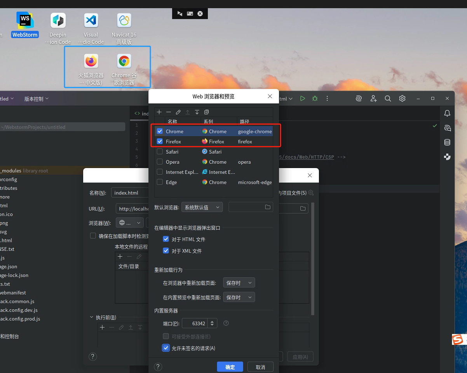Uncheck 允许未签名的请求 checkbox
This screenshot has width=467, height=373.
(x=166, y=348)
